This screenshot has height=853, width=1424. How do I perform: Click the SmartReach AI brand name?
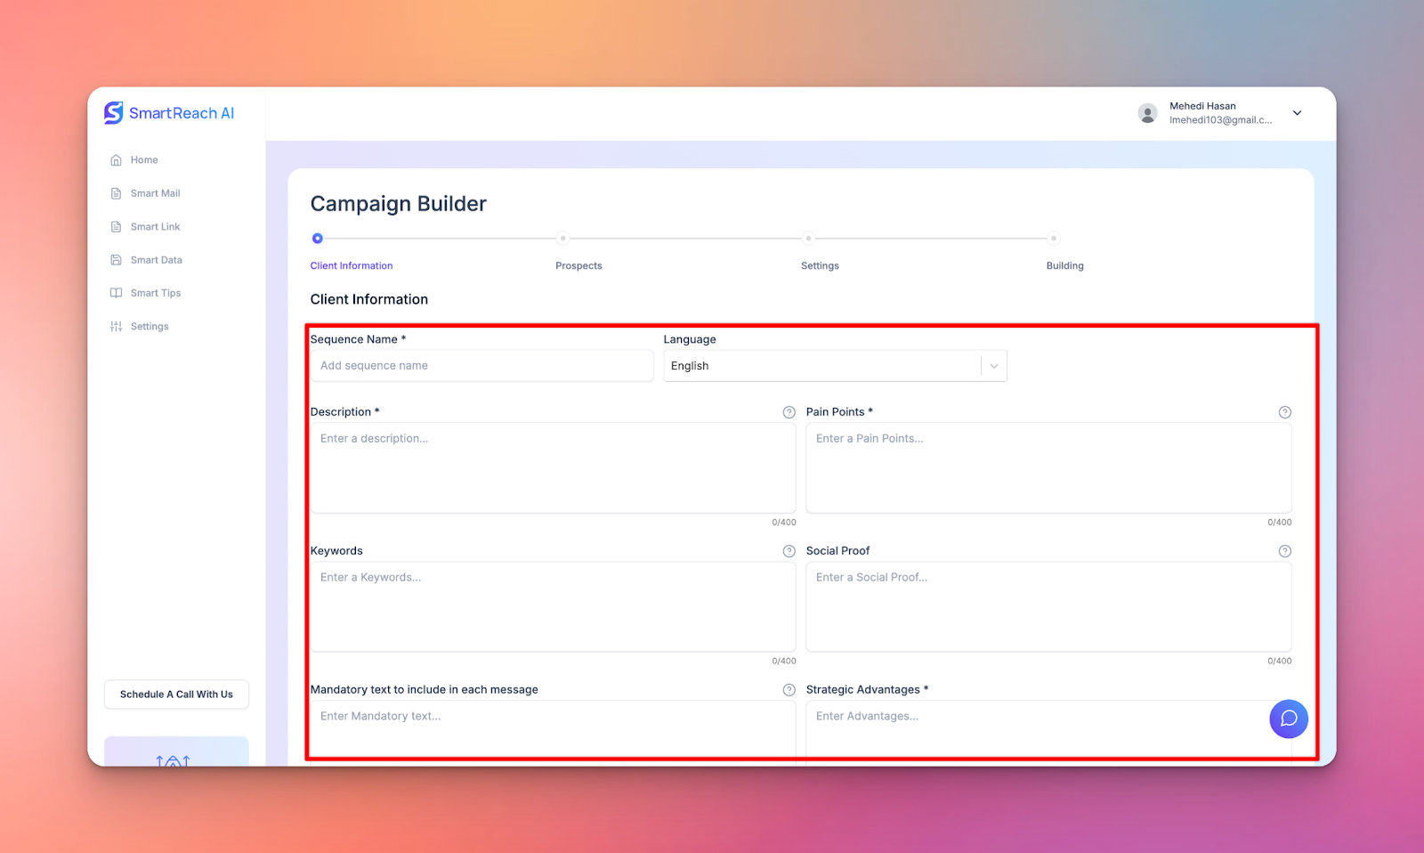pos(182,113)
